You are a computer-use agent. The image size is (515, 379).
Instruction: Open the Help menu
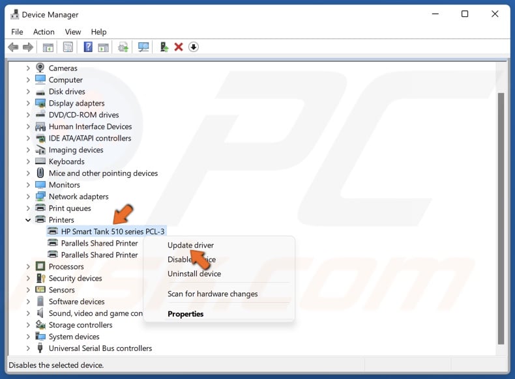click(x=98, y=32)
